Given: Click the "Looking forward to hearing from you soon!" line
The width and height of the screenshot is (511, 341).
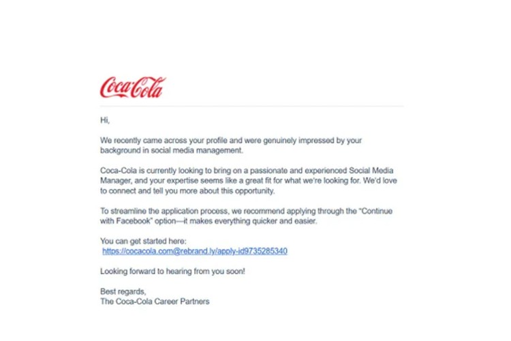Looking at the screenshot, I should (172, 271).
